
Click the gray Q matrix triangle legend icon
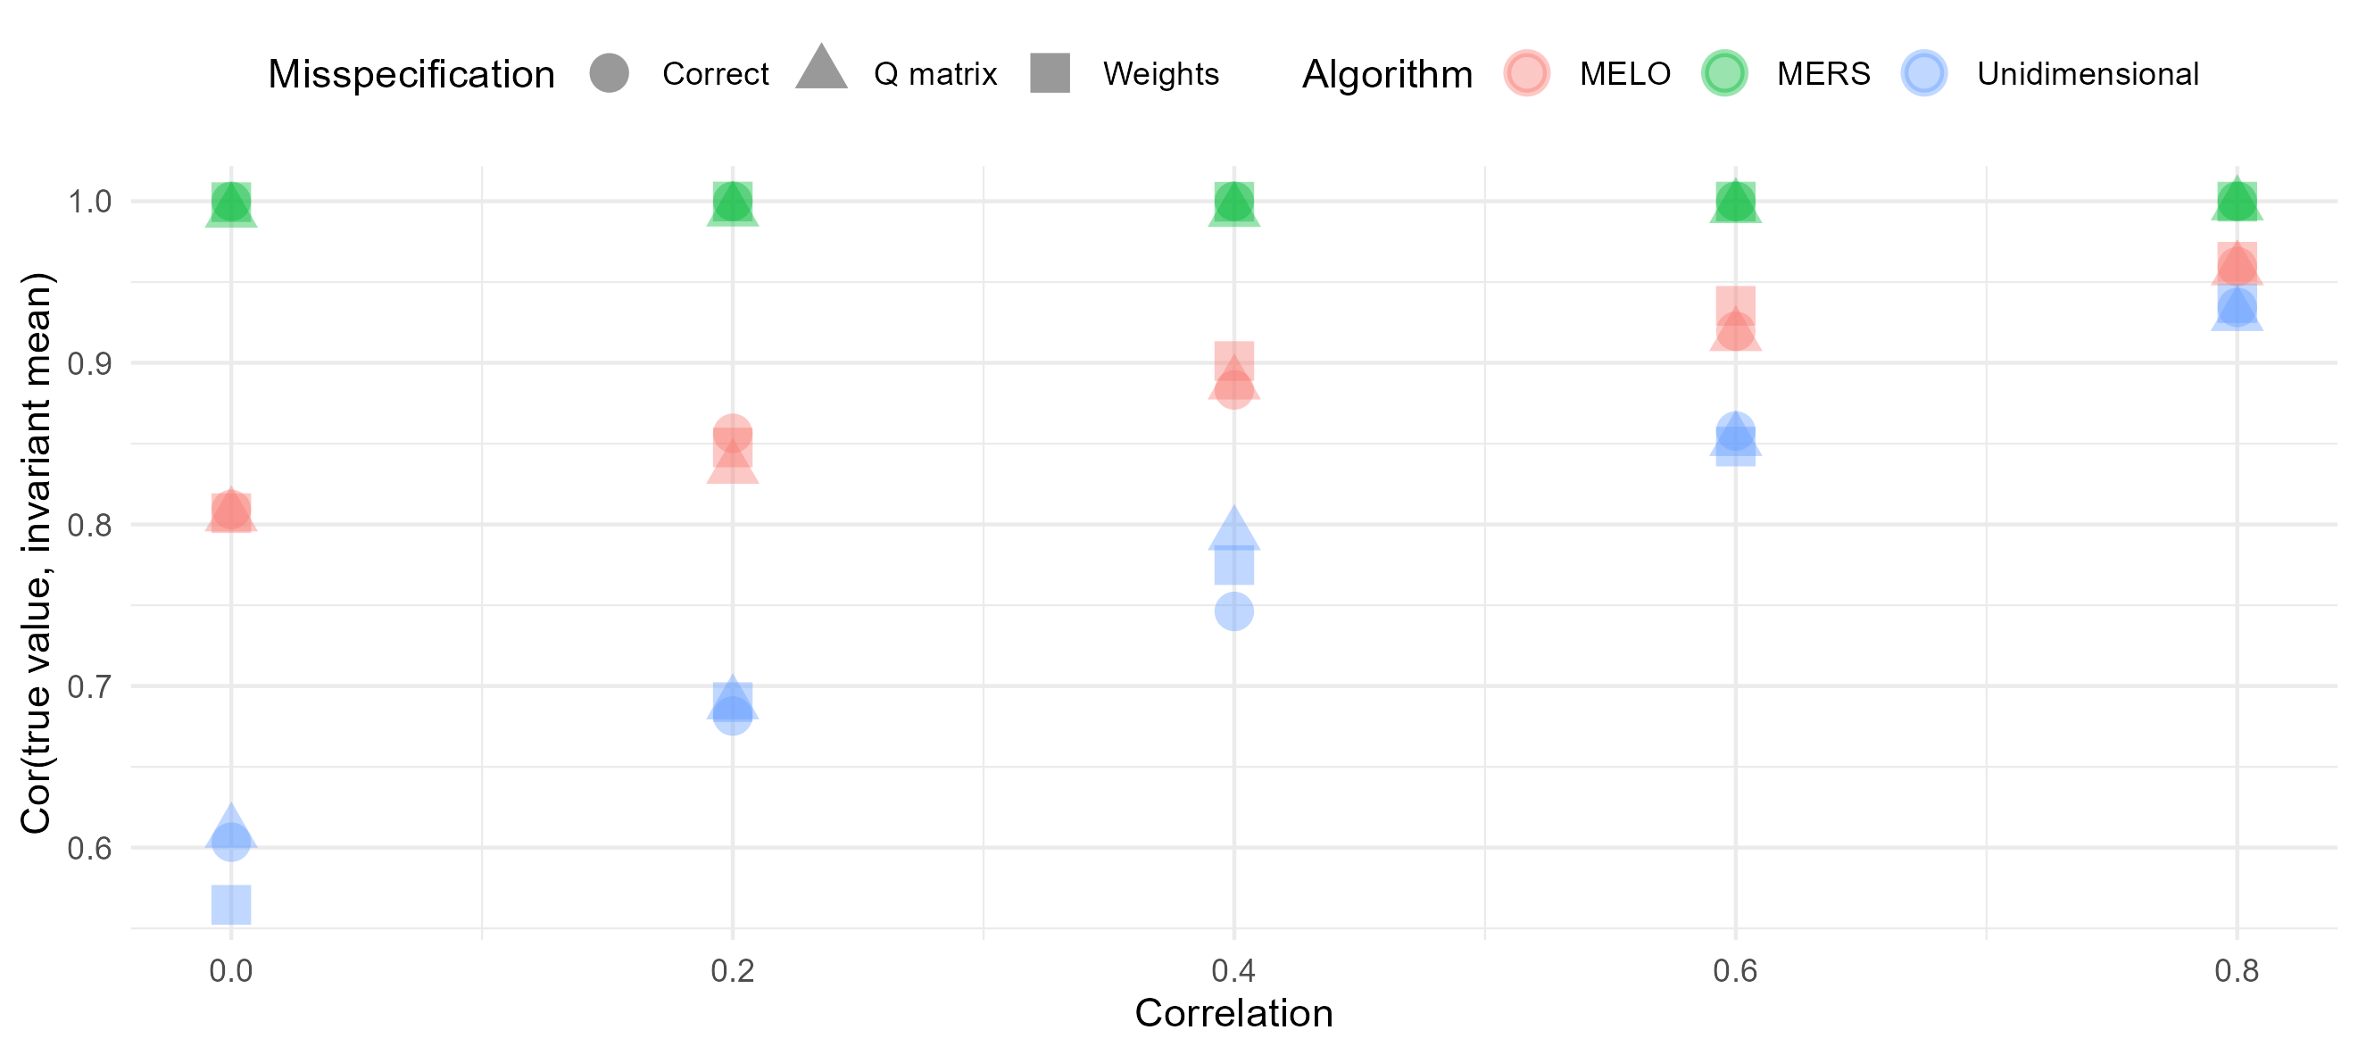[x=821, y=70]
